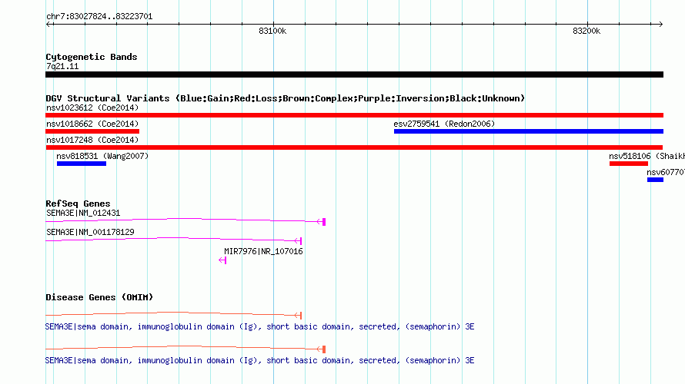Open variant label nsv1018662 (Coe2014)
The image size is (685, 384).
[92, 124]
